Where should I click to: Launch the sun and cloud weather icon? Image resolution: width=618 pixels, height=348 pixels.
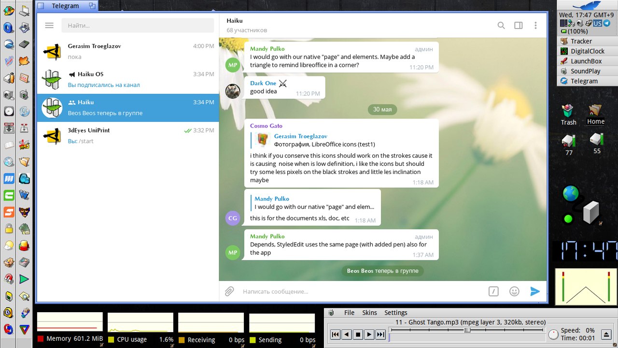tap(9, 245)
